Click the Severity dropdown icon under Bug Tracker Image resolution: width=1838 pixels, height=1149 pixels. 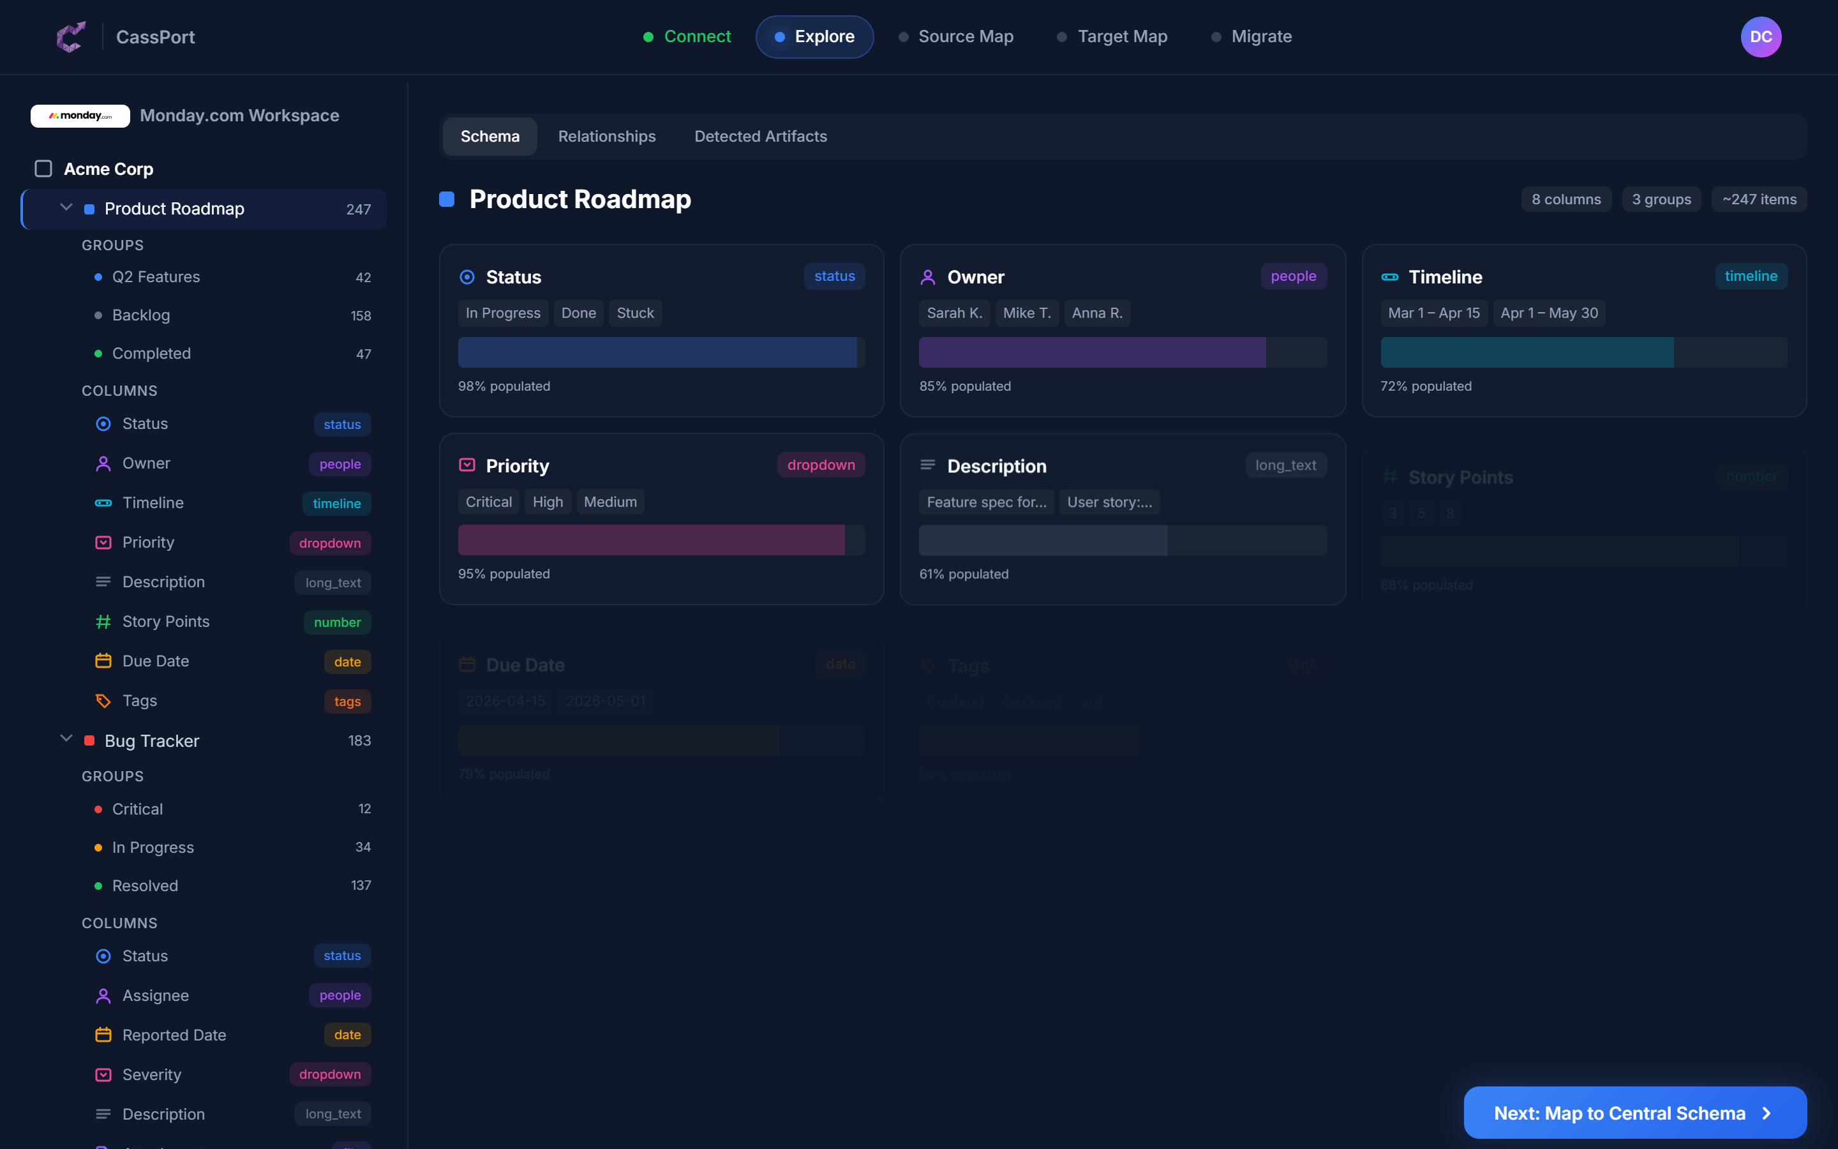[x=103, y=1074]
